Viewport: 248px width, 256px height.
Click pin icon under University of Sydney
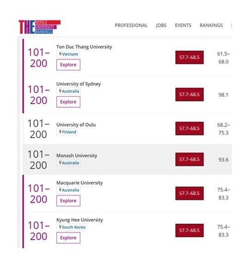tap(60, 91)
